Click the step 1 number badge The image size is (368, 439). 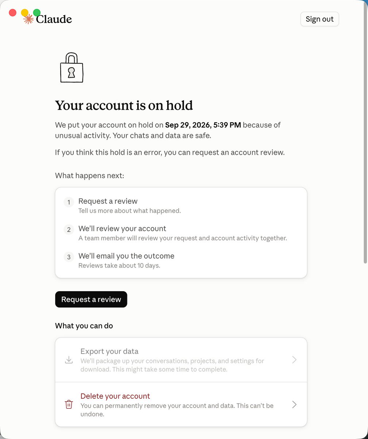69,202
